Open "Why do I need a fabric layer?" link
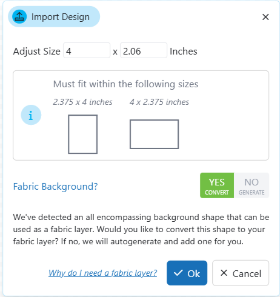The height and width of the screenshot is (297, 280). coord(103,273)
